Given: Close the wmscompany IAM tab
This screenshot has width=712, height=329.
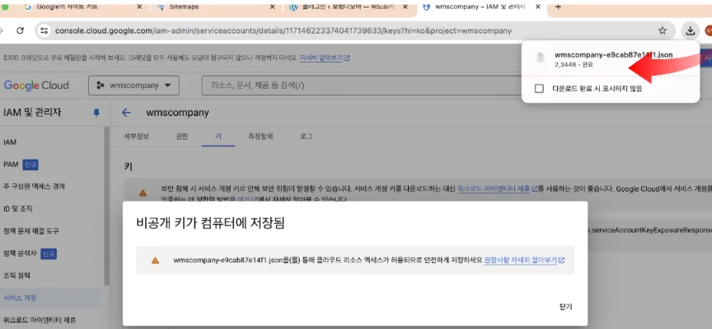Looking at the screenshot, I should coord(538,7).
